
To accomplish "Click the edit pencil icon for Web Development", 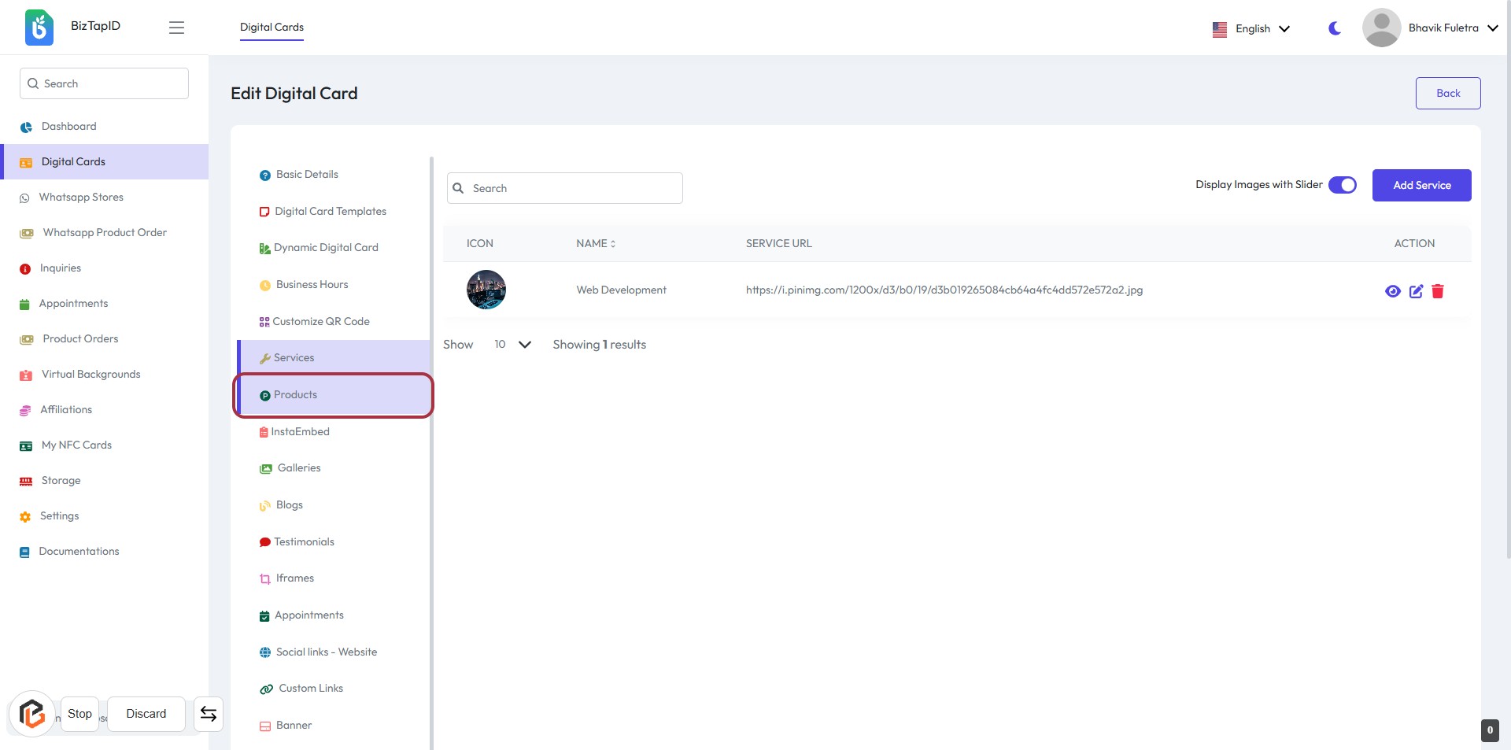I will tap(1416, 291).
